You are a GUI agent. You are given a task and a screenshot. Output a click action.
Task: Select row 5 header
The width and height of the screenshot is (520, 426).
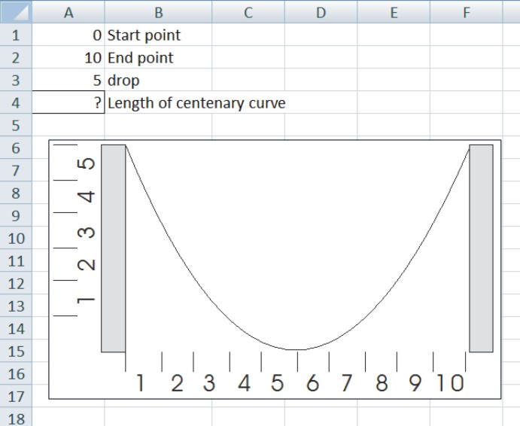coord(16,125)
